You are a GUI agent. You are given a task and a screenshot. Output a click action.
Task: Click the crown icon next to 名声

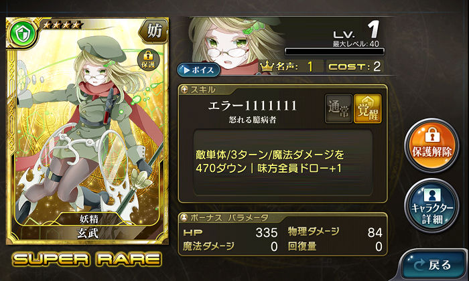(x=267, y=66)
